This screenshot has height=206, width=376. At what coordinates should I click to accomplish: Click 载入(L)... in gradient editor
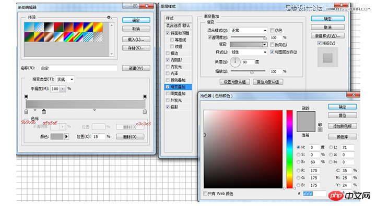[136, 40]
